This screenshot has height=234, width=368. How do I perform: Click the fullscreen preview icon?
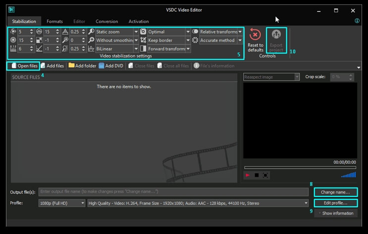click(x=265, y=175)
